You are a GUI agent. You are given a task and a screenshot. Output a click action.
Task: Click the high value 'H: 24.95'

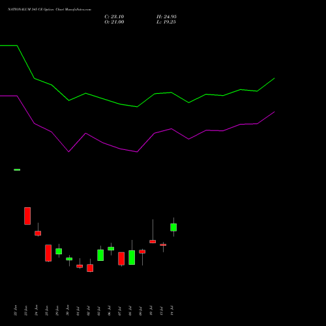point(166,17)
